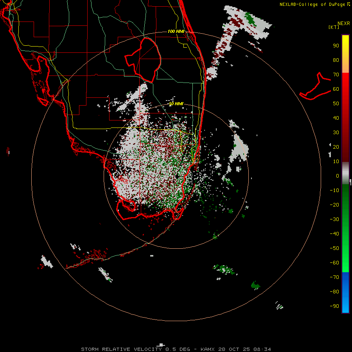The image size is (352, 352).
Task: Click the -70 value on the velocity scale
Action: pos(334,277)
